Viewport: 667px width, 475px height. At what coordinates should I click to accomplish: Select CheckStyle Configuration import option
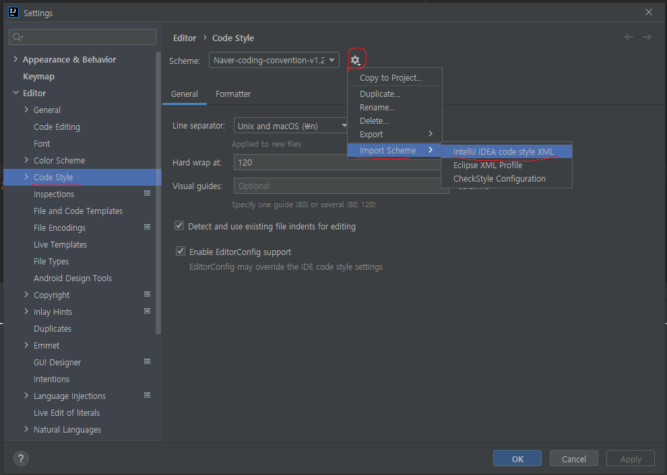507,179
